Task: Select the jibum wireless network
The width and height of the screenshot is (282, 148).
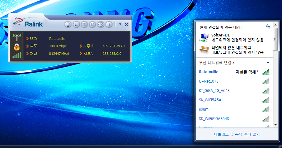Action: tap(234, 109)
